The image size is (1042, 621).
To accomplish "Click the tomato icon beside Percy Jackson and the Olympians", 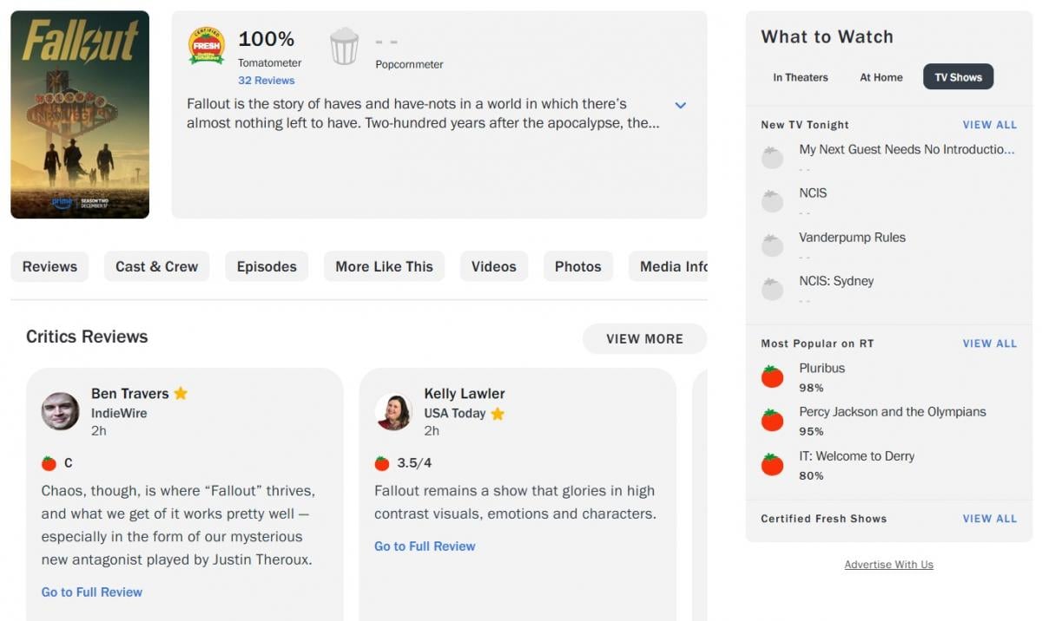I will point(773,421).
